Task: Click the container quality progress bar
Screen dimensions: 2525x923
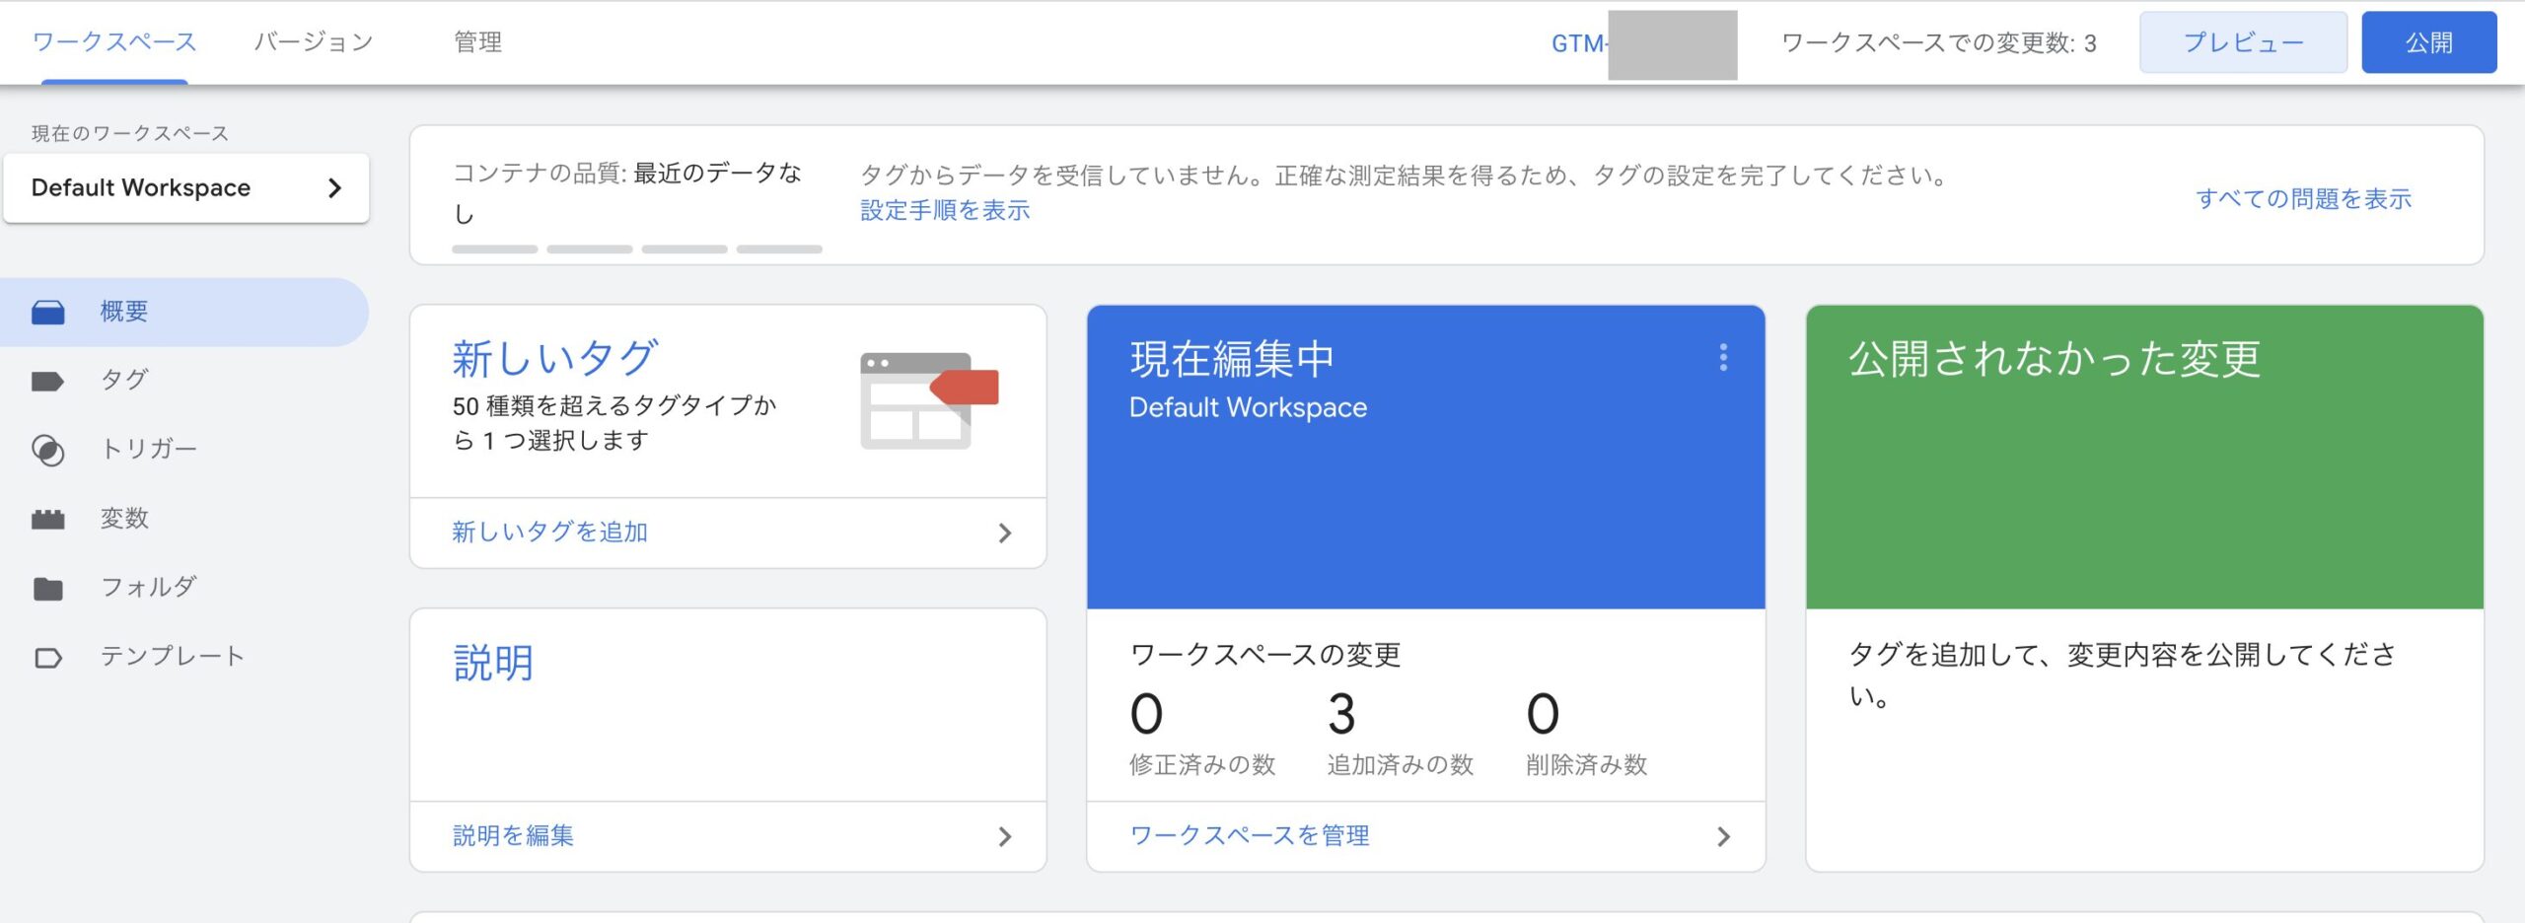Action: pyautogui.click(x=636, y=249)
